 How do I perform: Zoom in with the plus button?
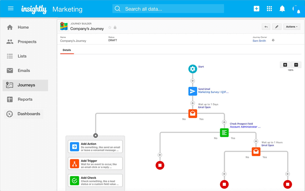pyautogui.click(x=285, y=65)
